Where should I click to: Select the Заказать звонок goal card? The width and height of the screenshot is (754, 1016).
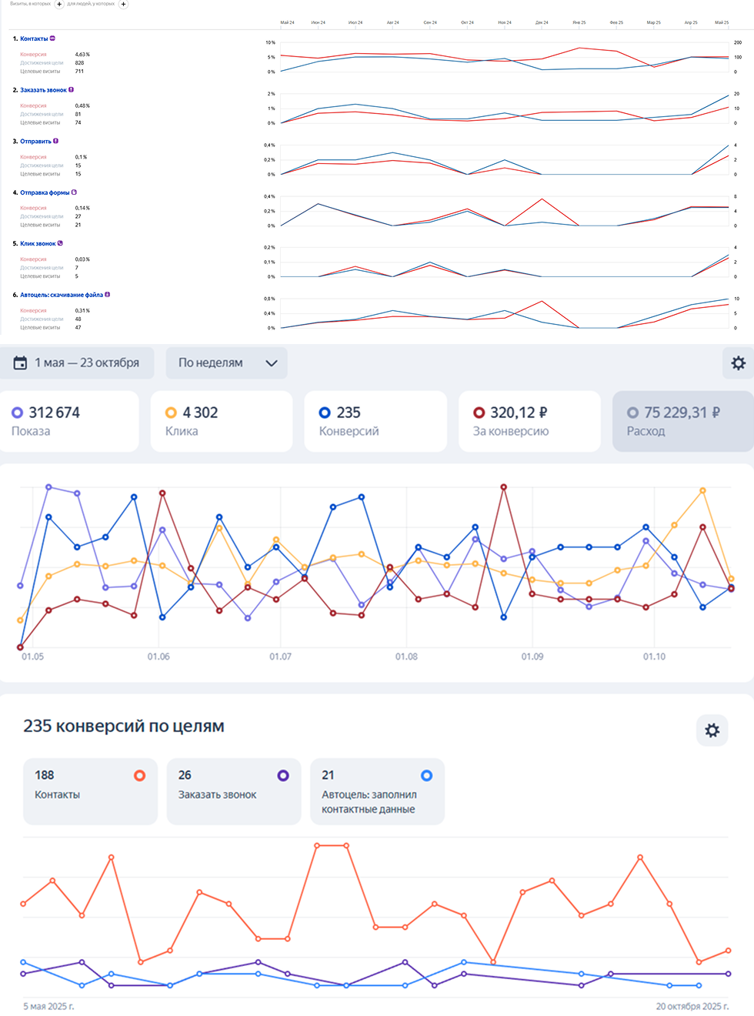point(233,791)
